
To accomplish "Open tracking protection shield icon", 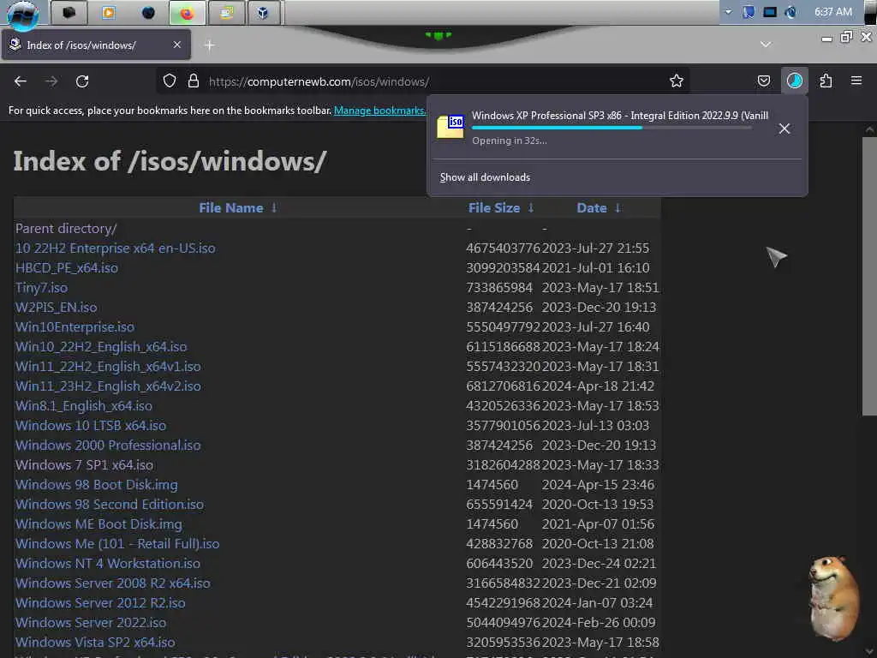I will (170, 81).
